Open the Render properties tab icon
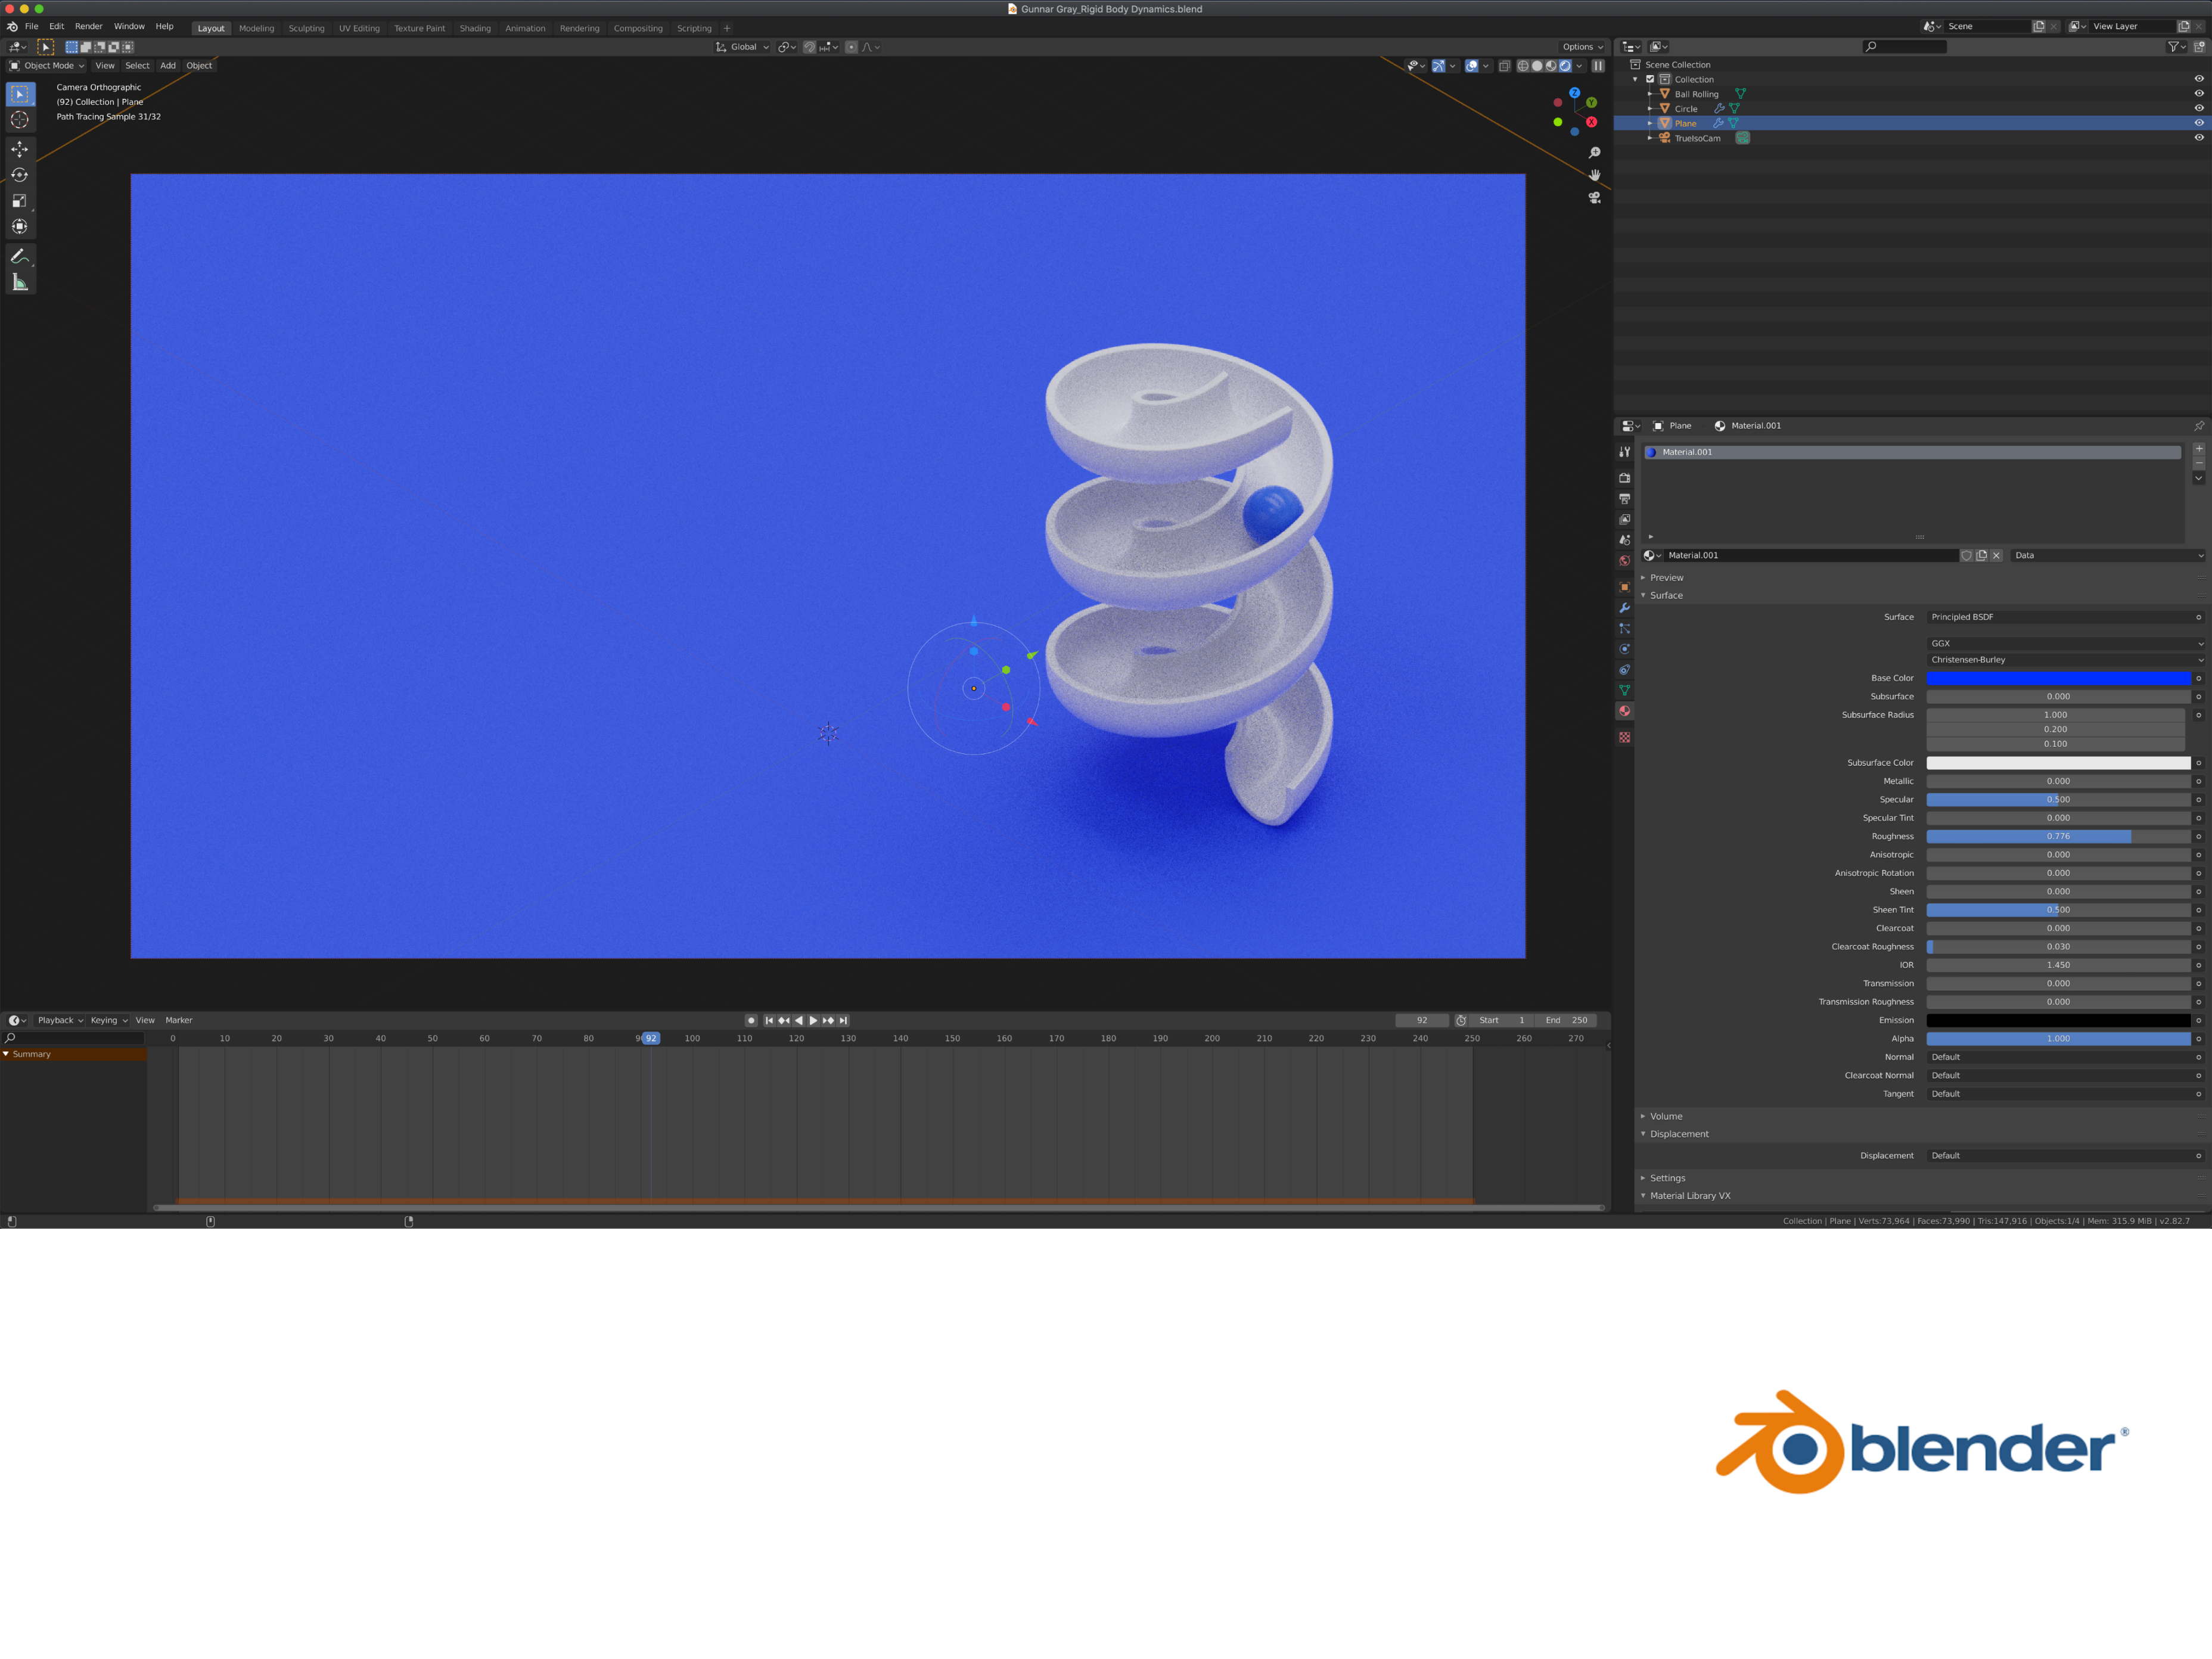This screenshot has height=1659, width=2212. [1624, 478]
